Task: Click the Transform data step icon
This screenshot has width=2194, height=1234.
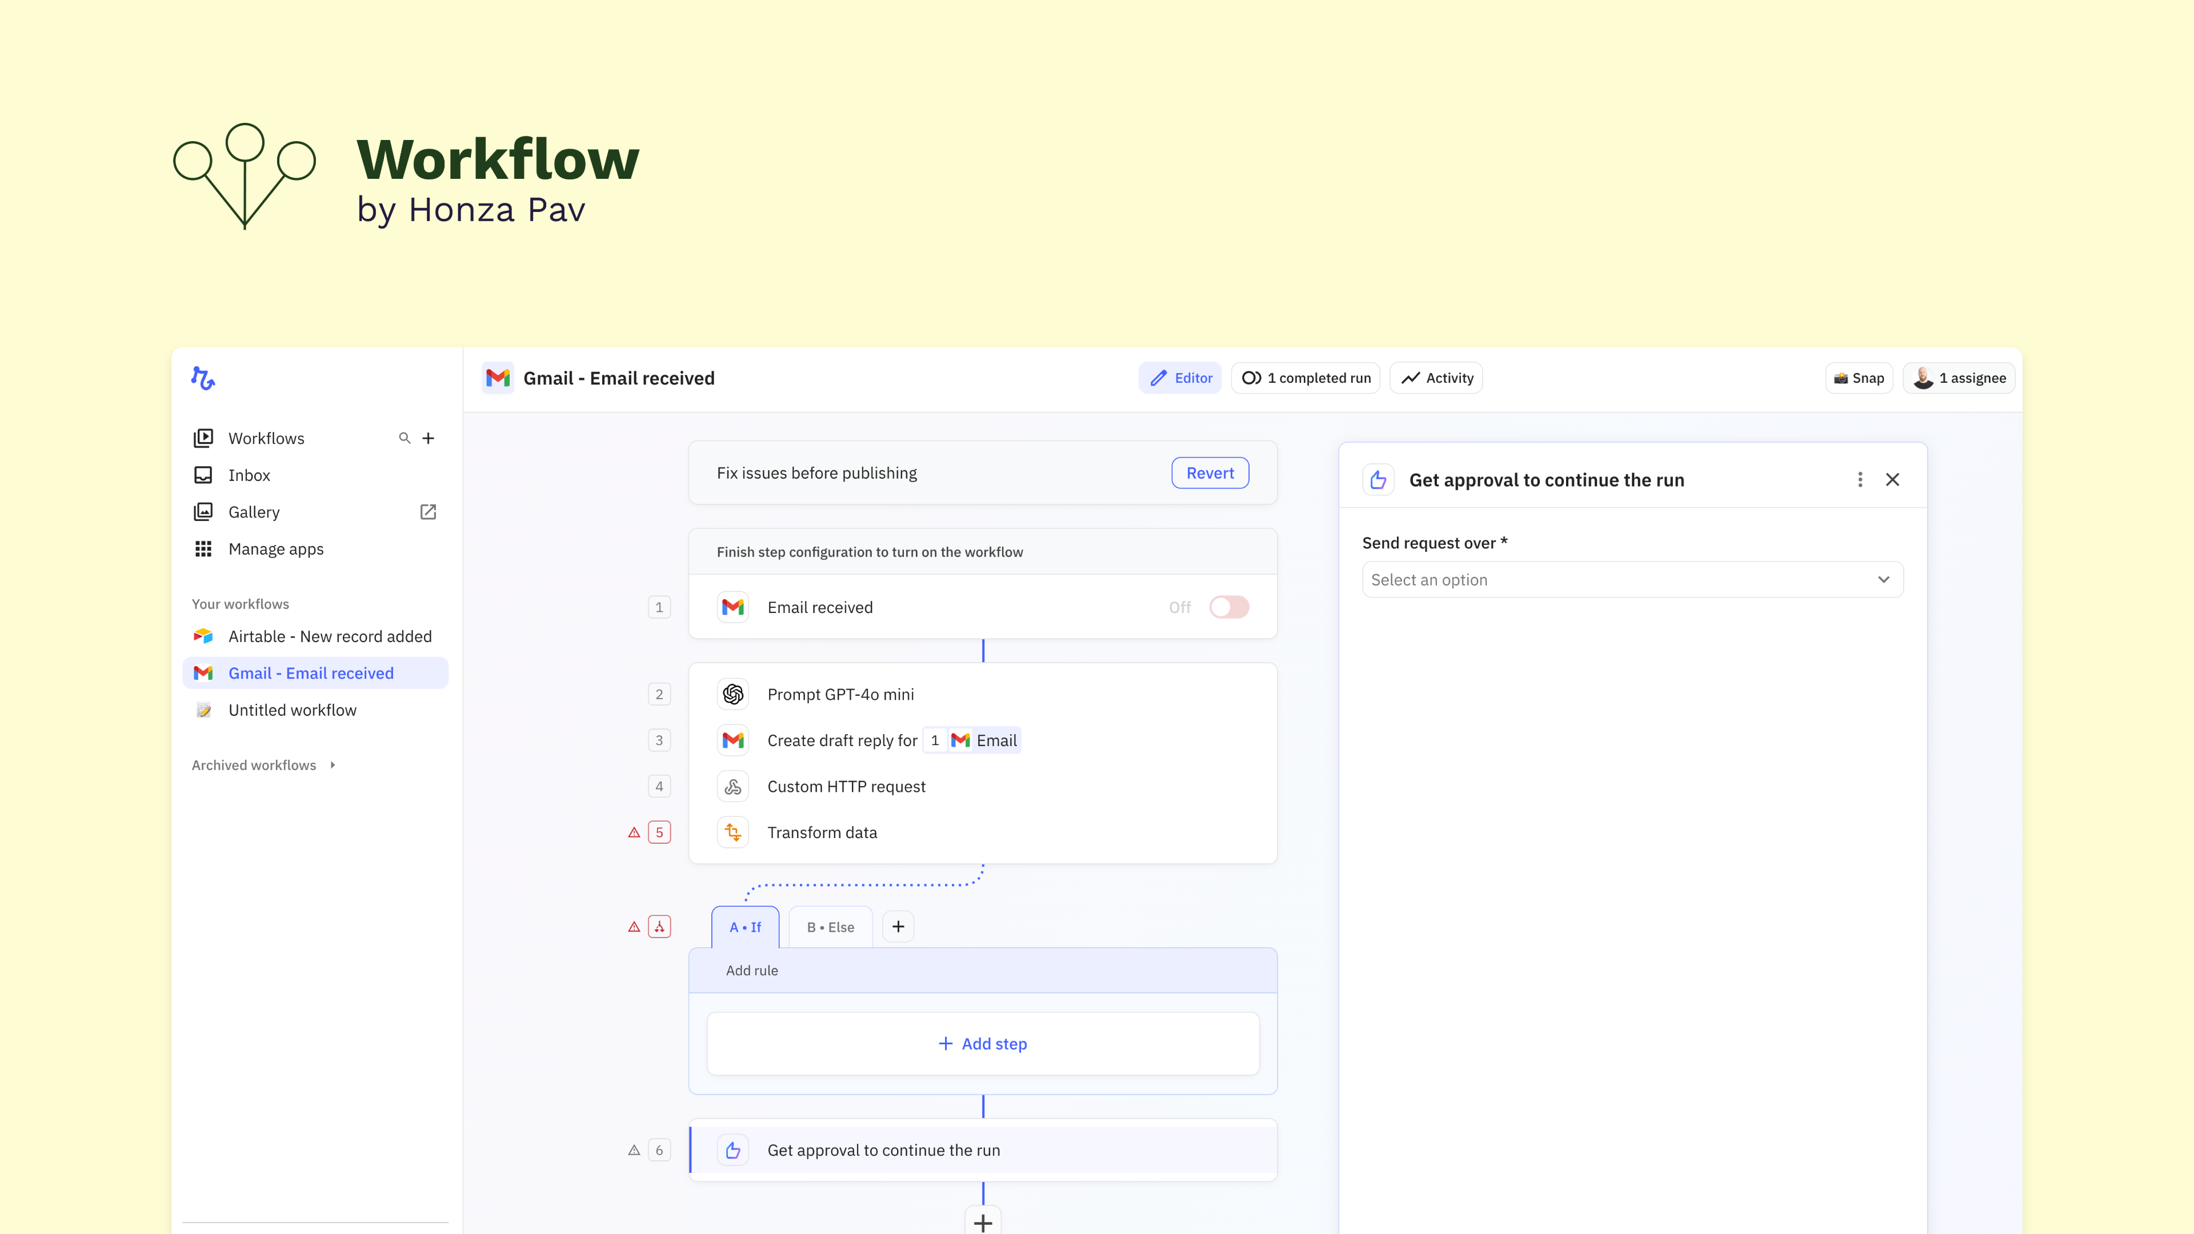Action: [x=732, y=832]
